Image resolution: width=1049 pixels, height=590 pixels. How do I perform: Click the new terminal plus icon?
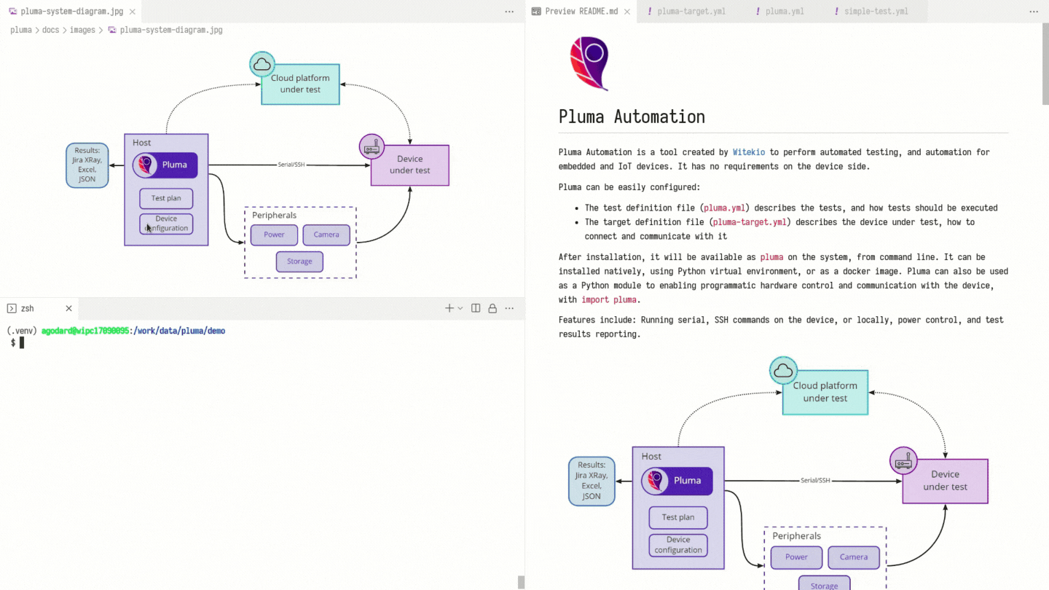click(449, 308)
